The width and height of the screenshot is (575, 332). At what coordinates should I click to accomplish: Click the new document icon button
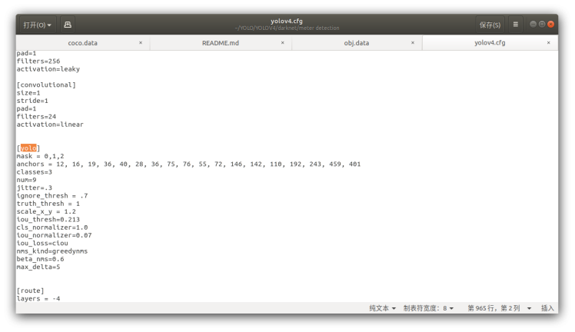(68, 25)
